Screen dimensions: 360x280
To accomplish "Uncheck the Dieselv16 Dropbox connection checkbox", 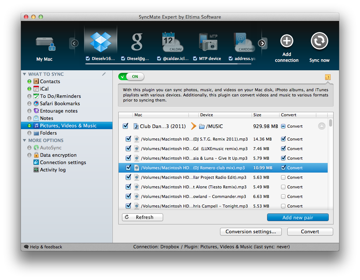I will [88, 59].
